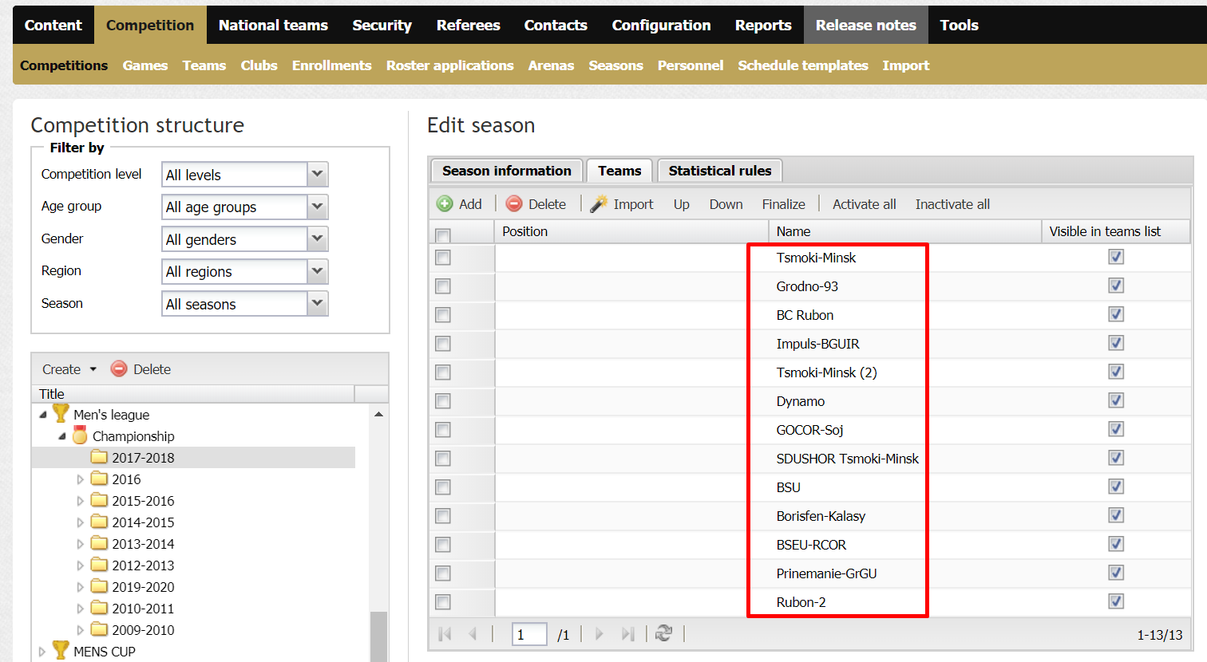Select the Tsmoki-Minsk row checkbox
This screenshot has width=1207, height=662.
coord(443,258)
